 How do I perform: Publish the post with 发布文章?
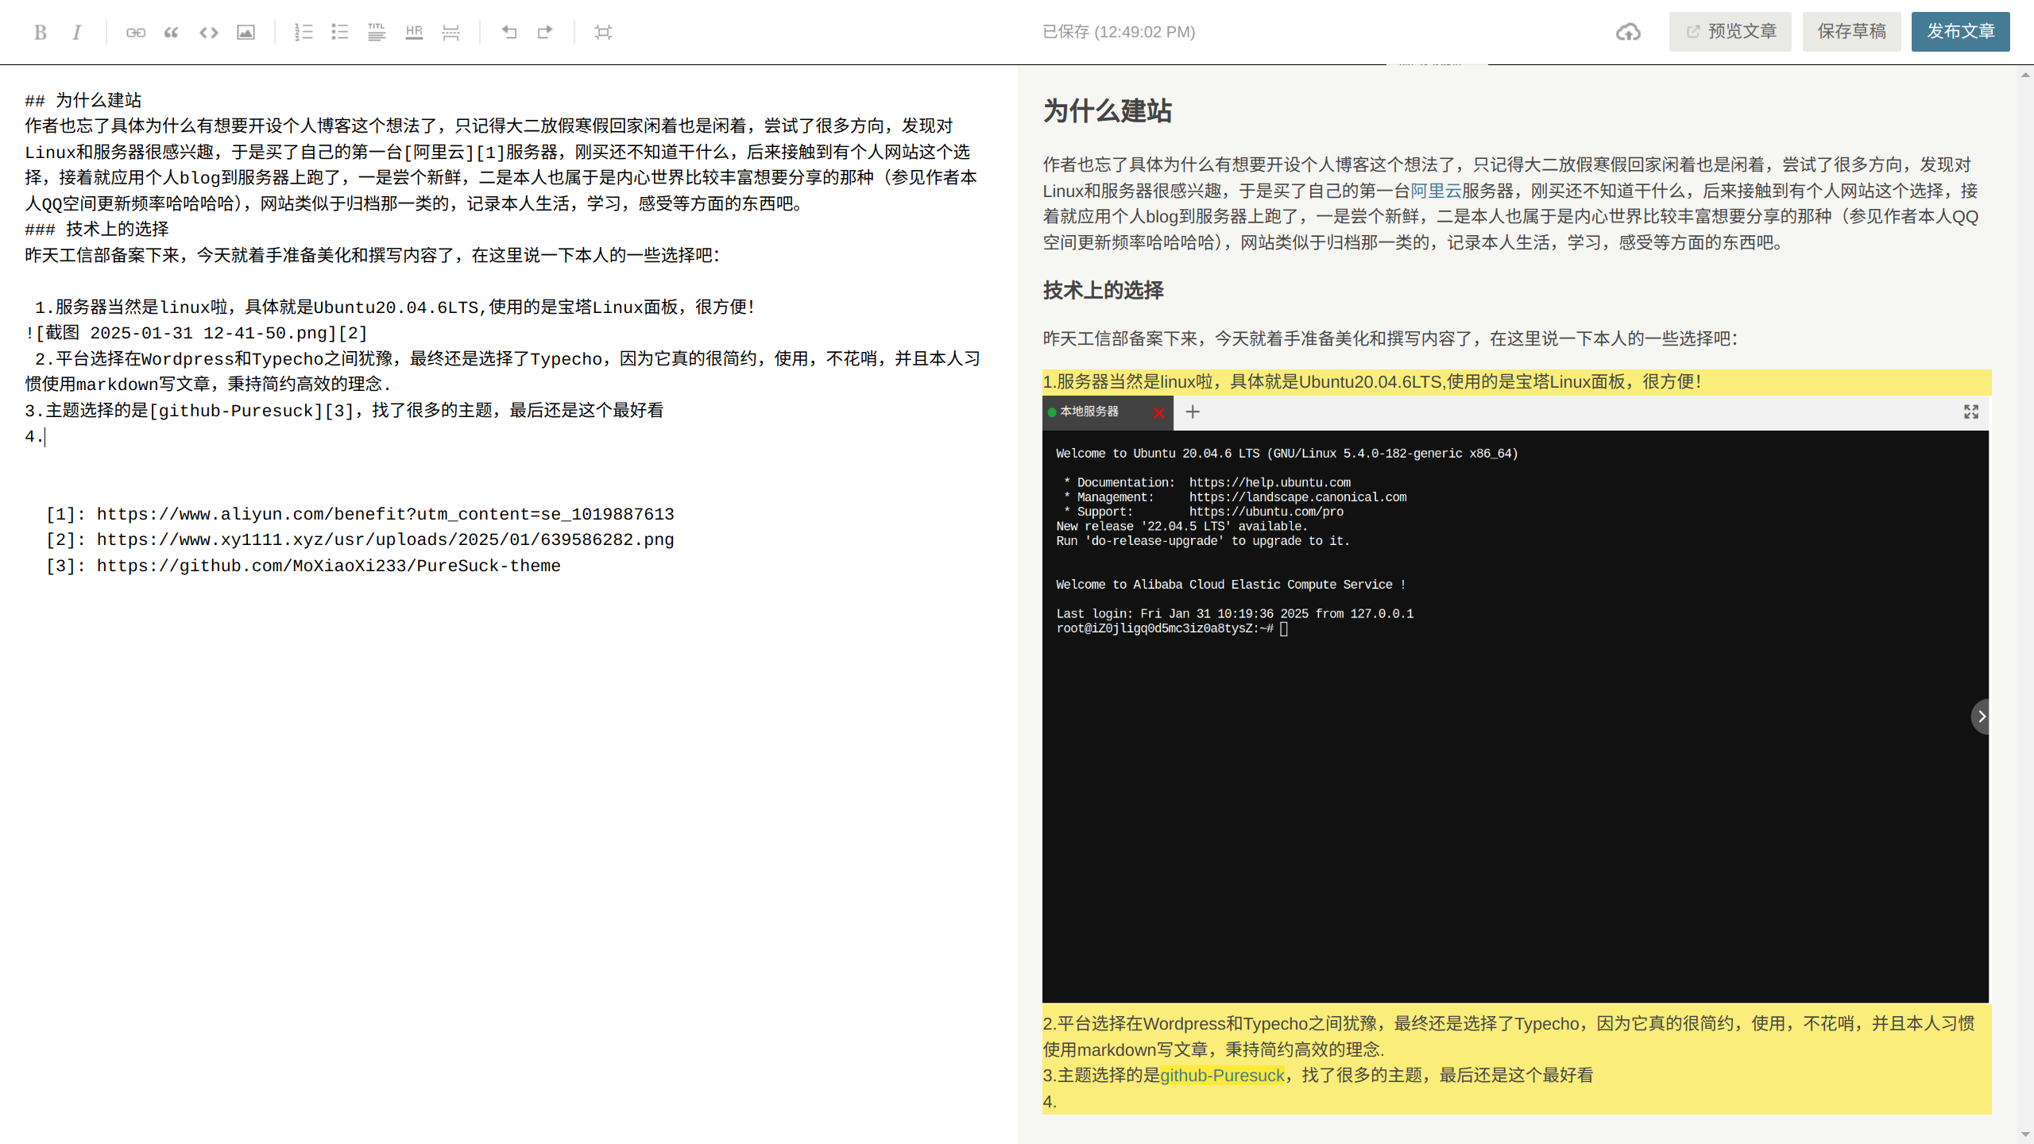coord(1960,32)
